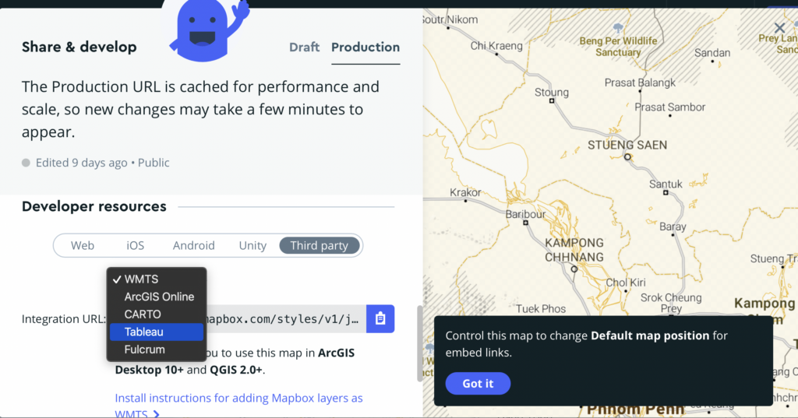Click the Integration URL text field

tap(286, 319)
